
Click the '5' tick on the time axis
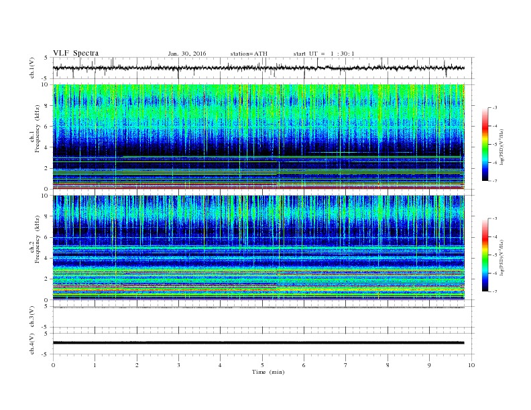tap(262, 365)
